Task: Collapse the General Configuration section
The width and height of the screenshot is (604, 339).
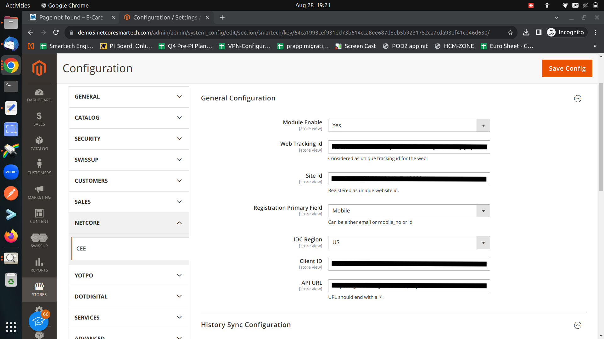Action: (x=578, y=99)
